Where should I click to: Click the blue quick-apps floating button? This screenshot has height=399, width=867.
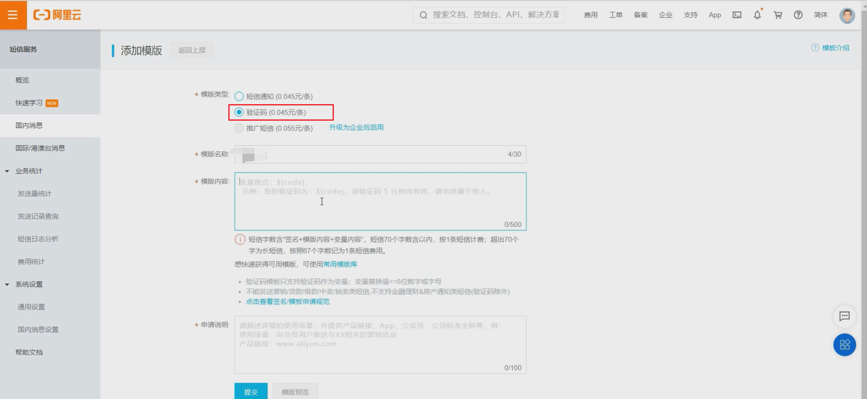[844, 345]
